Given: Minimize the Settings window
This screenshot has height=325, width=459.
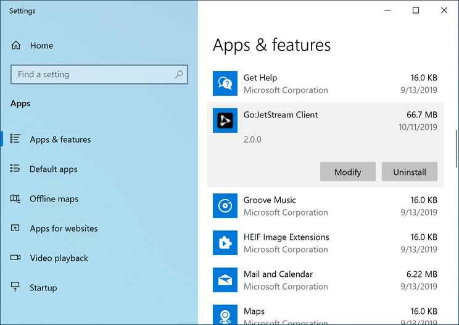Looking at the screenshot, I should point(387,11).
